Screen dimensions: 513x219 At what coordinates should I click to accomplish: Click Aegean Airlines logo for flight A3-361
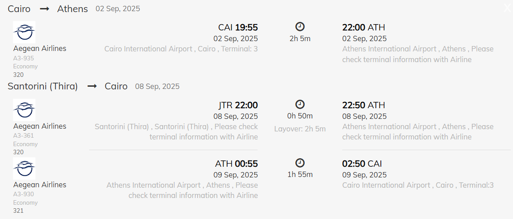(x=24, y=110)
